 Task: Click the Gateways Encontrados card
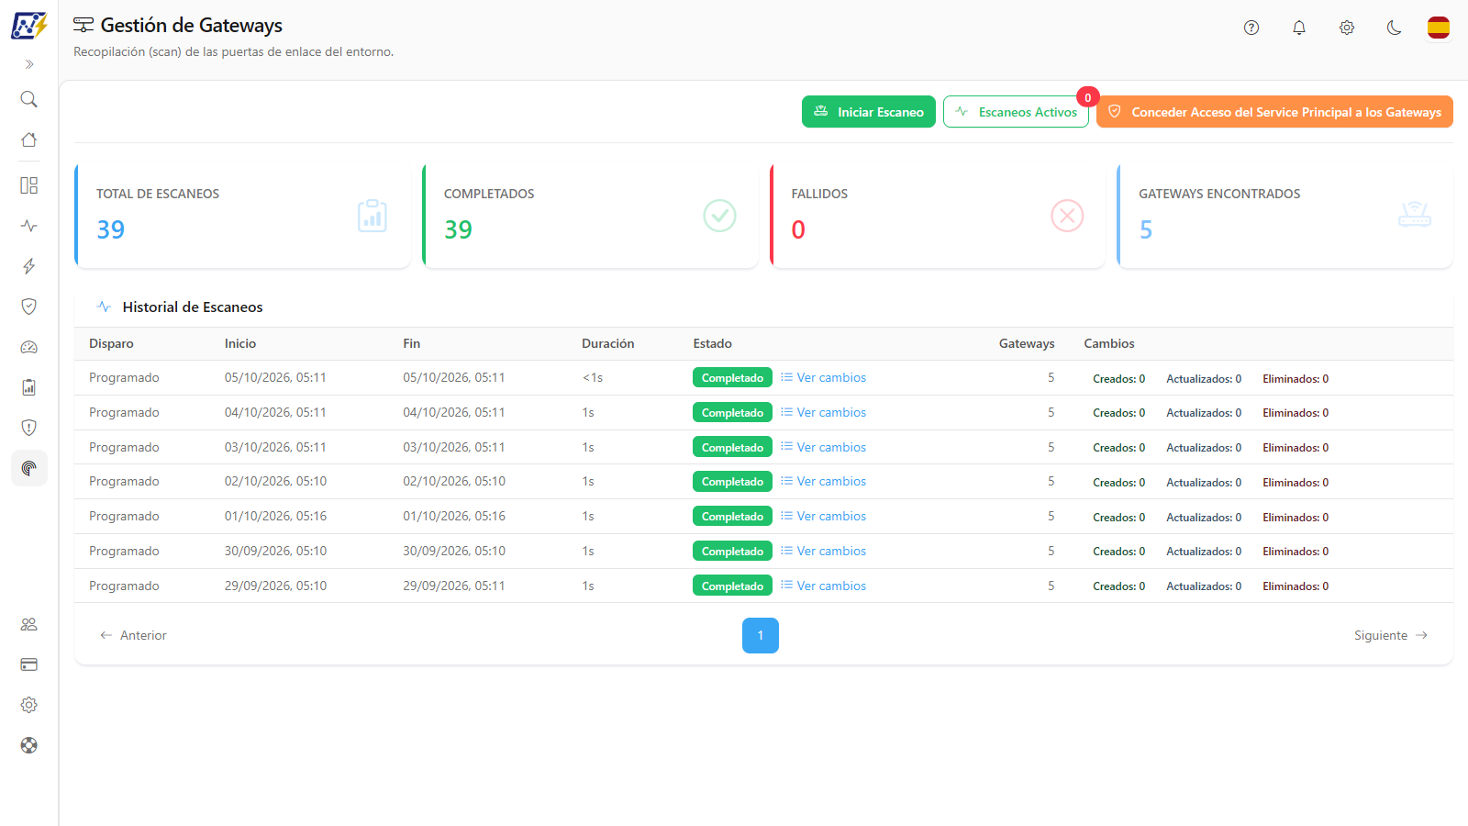[1285, 216]
